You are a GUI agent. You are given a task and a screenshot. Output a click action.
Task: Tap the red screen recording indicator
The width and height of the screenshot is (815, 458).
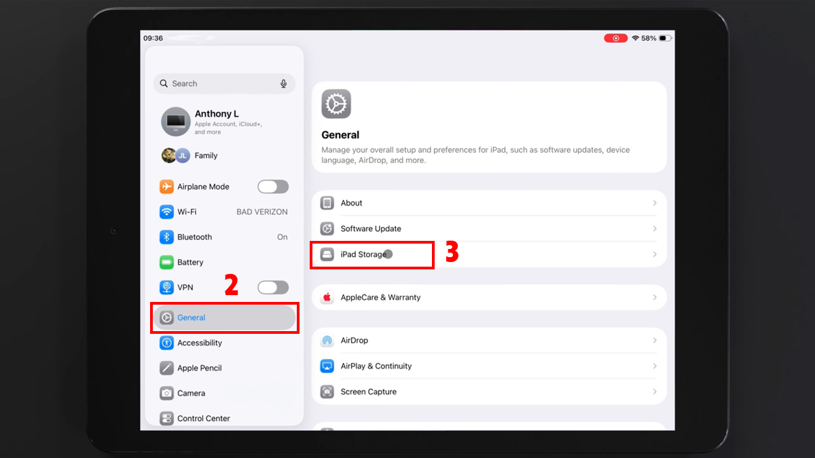click(x=616, y=38)
